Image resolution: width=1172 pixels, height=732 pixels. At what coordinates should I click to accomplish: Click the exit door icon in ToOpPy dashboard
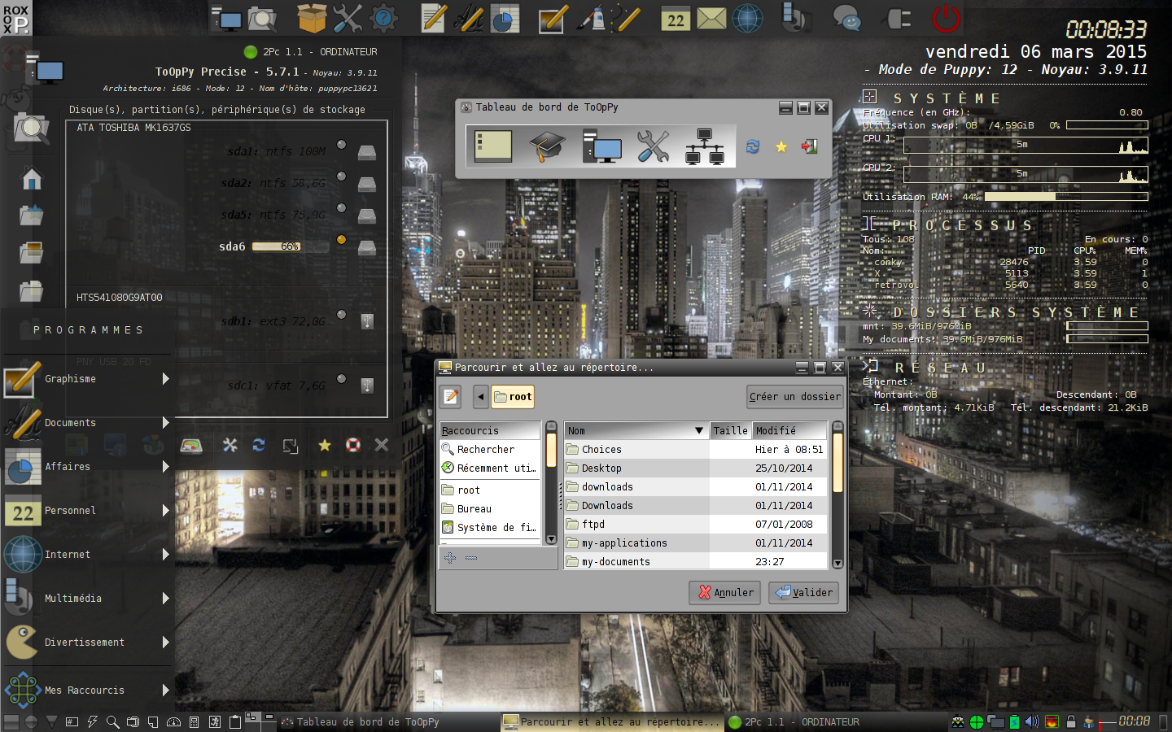click(x=809, y=147)
